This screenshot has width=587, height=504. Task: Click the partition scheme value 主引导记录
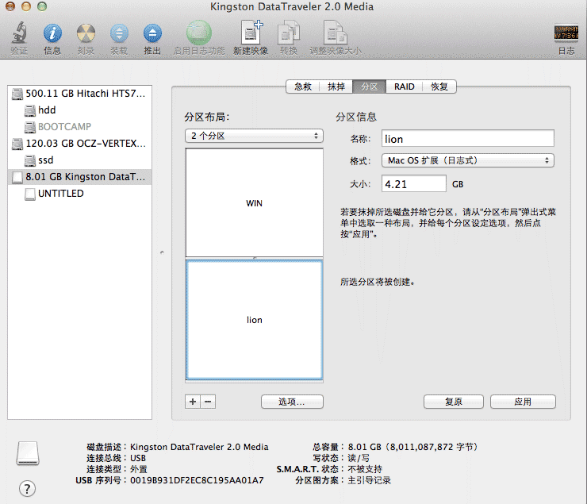tap(369, 480)
